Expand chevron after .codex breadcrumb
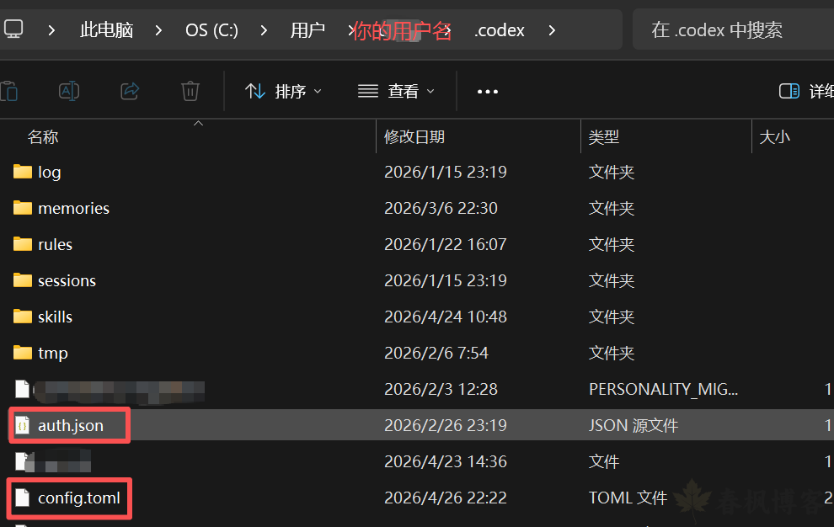Viewport: 834px width, 527px height. 552,30
